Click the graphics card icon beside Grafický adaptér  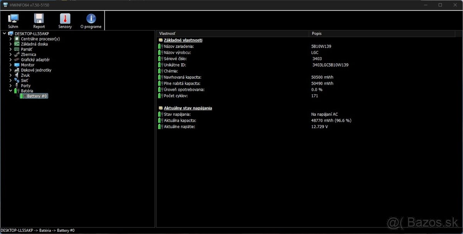point(16,59)
